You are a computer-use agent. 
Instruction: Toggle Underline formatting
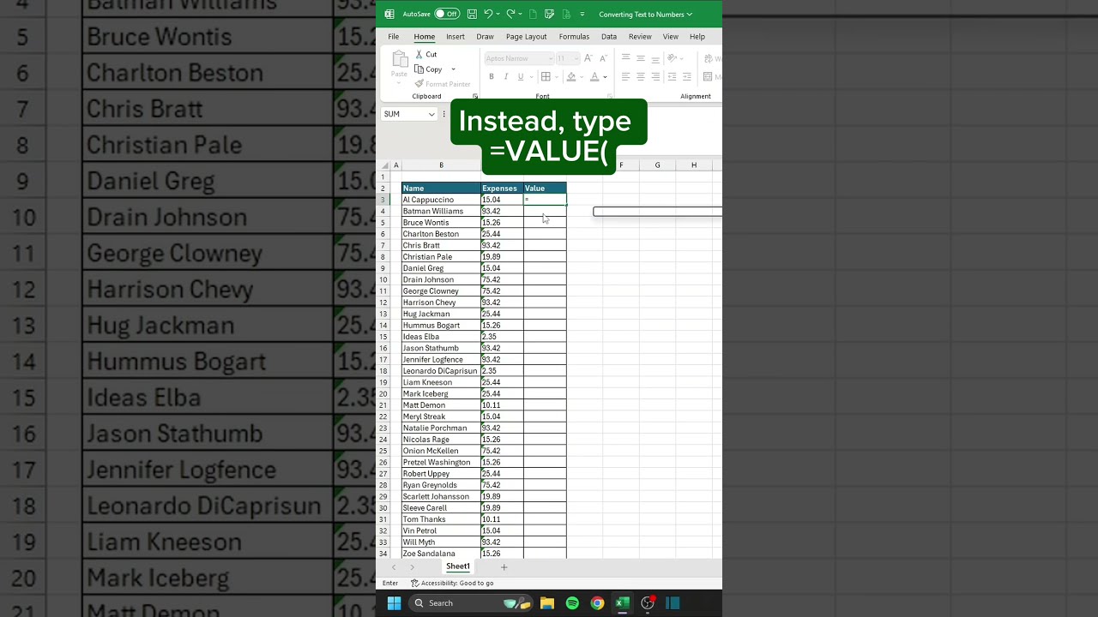[x=520, y=76]
